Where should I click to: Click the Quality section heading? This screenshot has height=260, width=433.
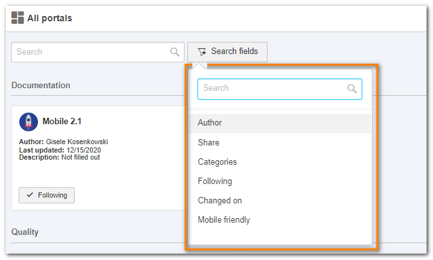(x=25, y=232)
